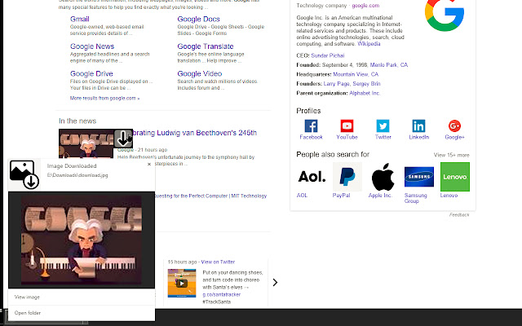522x326 pixels.
Task: Click the Menlo Park, CA link
Action: pos(389,65)
